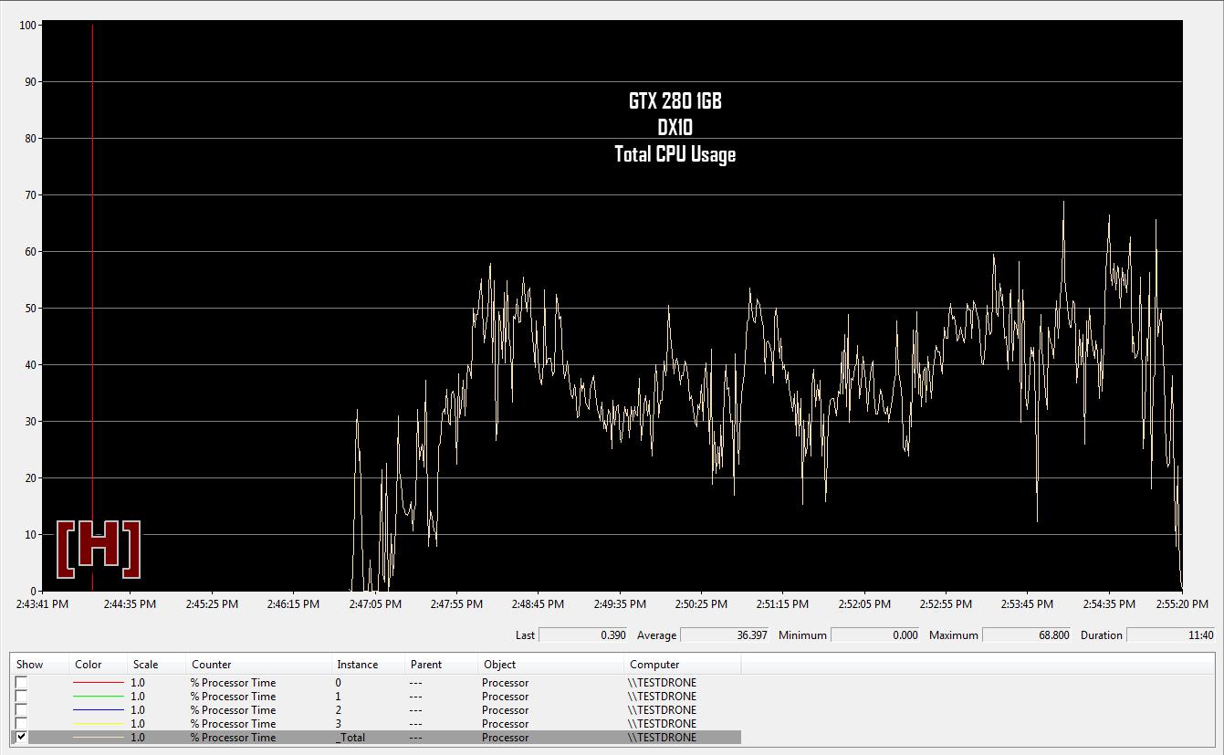The image size is (1224, 755).
Task: Uncheck the Show checkbox for _Total instance
Action: [21, 737]
